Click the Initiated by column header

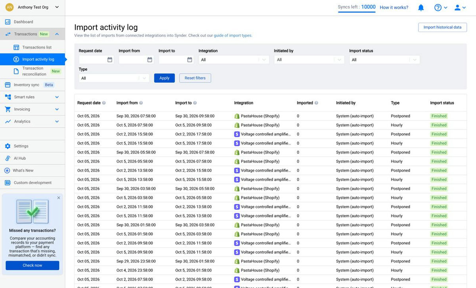[x=346, y=103]
